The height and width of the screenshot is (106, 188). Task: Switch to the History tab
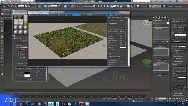(x=117, y=18)
